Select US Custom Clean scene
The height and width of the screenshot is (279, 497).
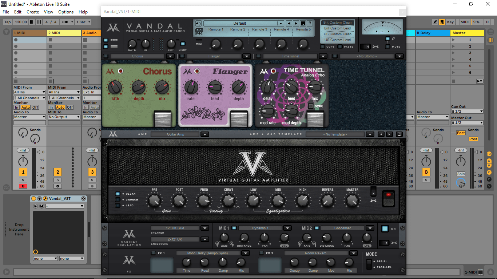click(337, 34)
